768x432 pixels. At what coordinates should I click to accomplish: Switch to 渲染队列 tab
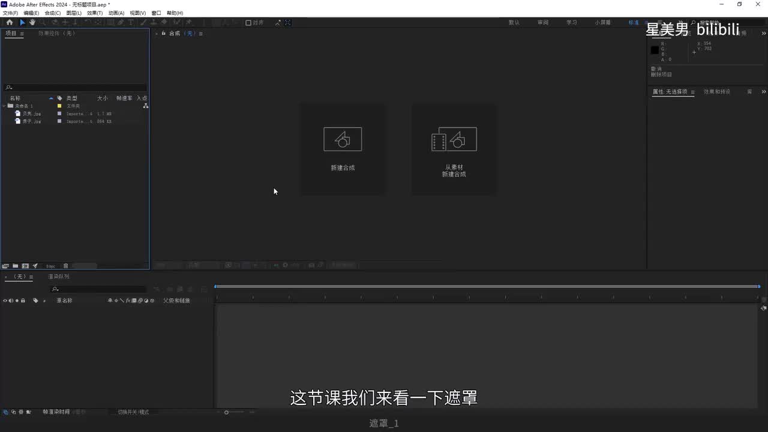tap(59, 277)
